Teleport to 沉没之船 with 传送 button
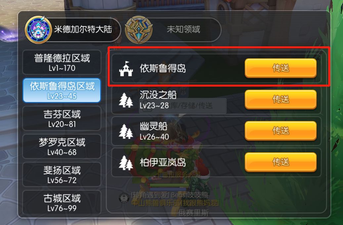The image size is (343, 225). tap(280, 100)
